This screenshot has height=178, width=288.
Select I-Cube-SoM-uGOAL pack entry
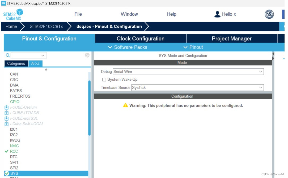pos(27,124)
